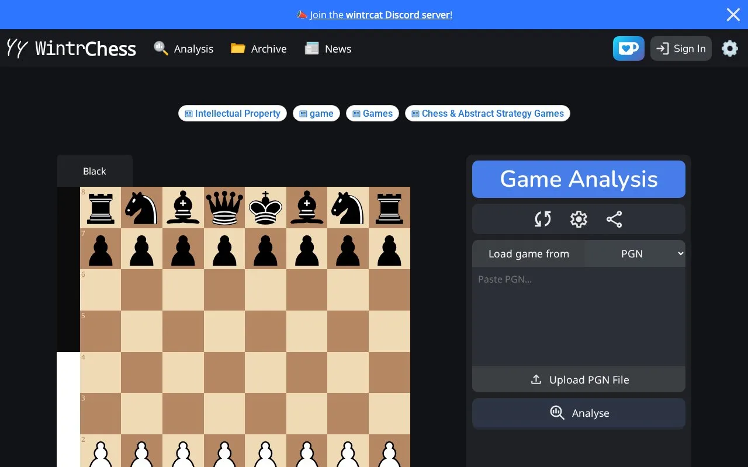Click the Game Analysis heading
Screen dimensions: 748x467
click(x=579, y=179)
